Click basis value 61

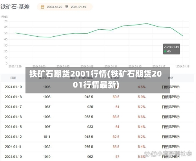(117, 107)
